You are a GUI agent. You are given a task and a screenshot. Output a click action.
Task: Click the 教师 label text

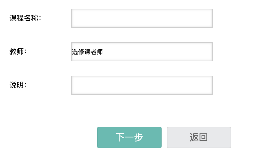[x=18, y=52]
